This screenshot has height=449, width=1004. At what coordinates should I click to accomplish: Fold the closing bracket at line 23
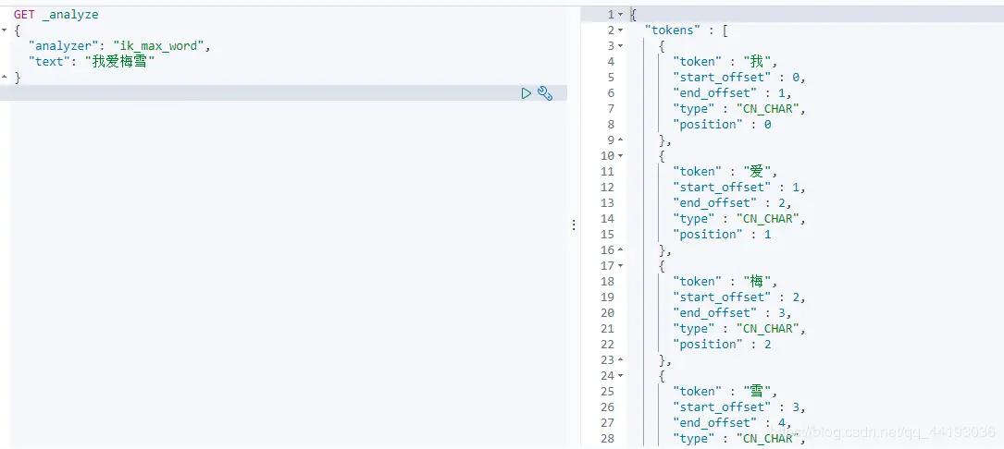click(621, 360)
